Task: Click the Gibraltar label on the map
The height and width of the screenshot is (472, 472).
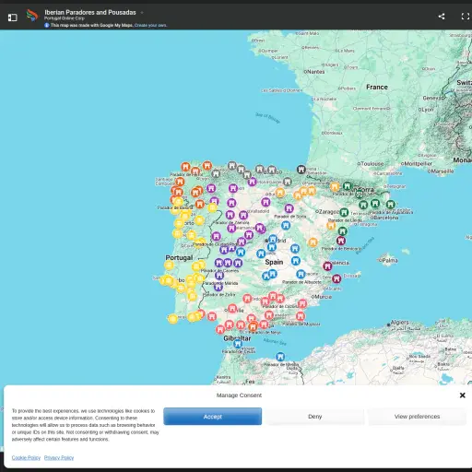Action: 237,338
